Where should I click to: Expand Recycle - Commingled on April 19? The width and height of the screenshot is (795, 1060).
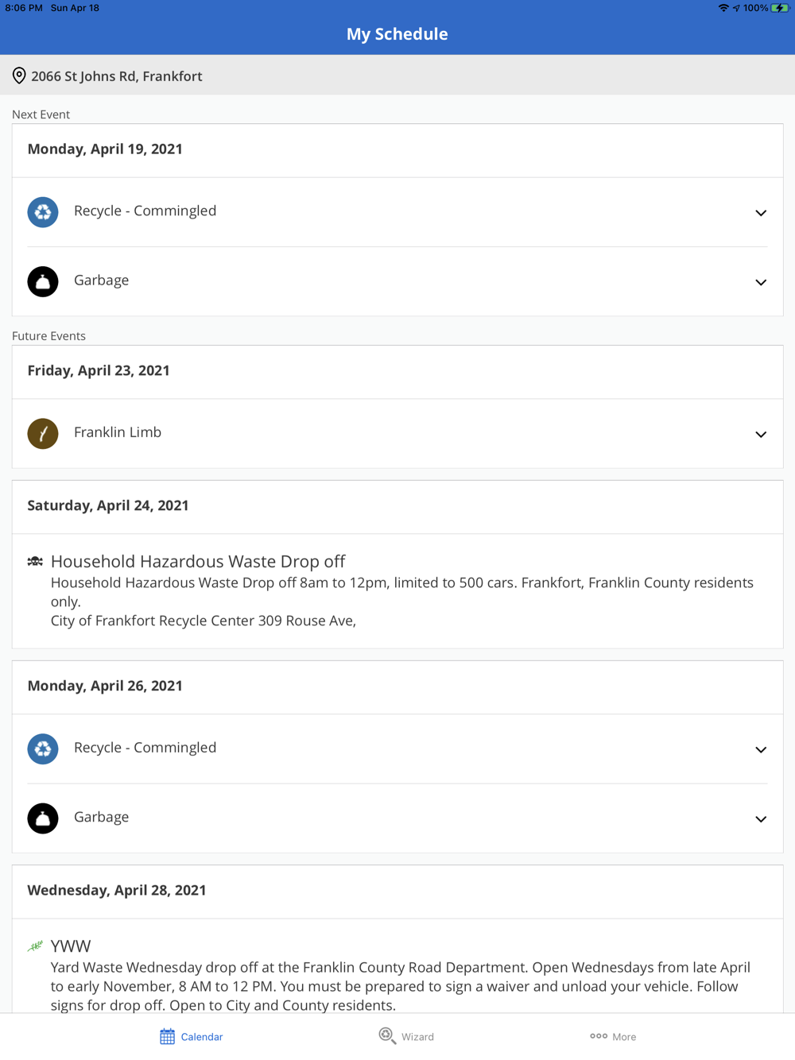761,213
